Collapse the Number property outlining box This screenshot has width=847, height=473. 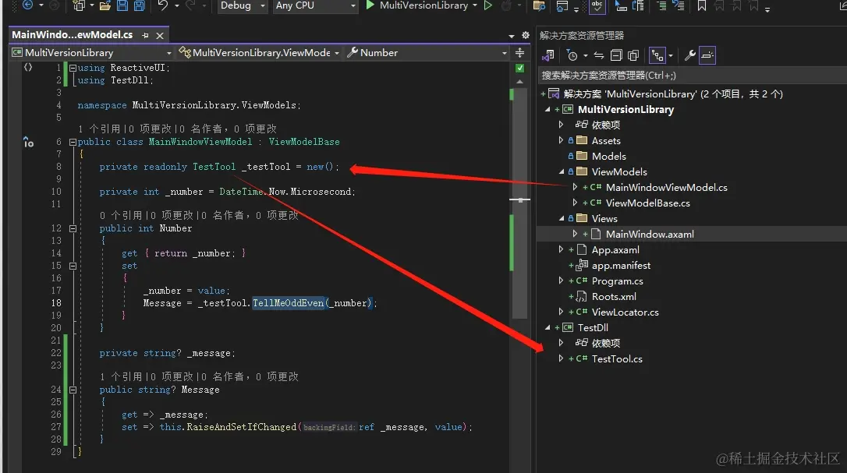point(73,228)
